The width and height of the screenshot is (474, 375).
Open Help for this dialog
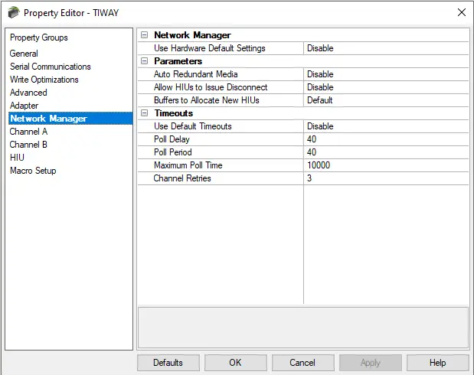pos(438,363)
